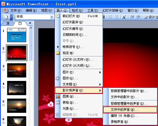
Task: Open the 窗口 (Window) menu
Action: (x=133, y=10)
